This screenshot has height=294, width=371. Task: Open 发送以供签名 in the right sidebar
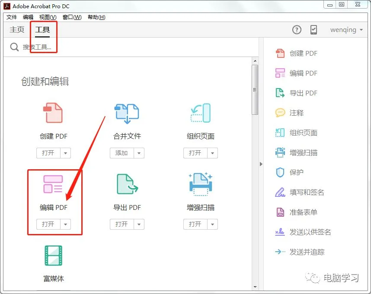click(x=303, y=232)
